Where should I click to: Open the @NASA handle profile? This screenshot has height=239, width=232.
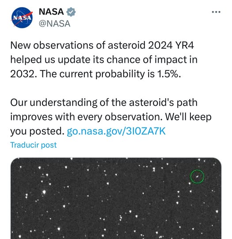click(x=54, y=24)
